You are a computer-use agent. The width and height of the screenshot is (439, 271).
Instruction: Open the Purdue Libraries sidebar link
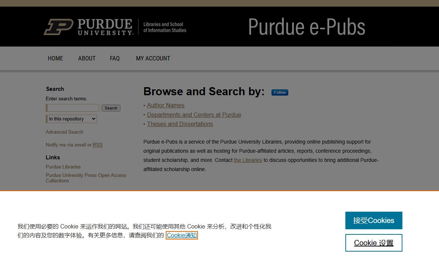(63, 167)
